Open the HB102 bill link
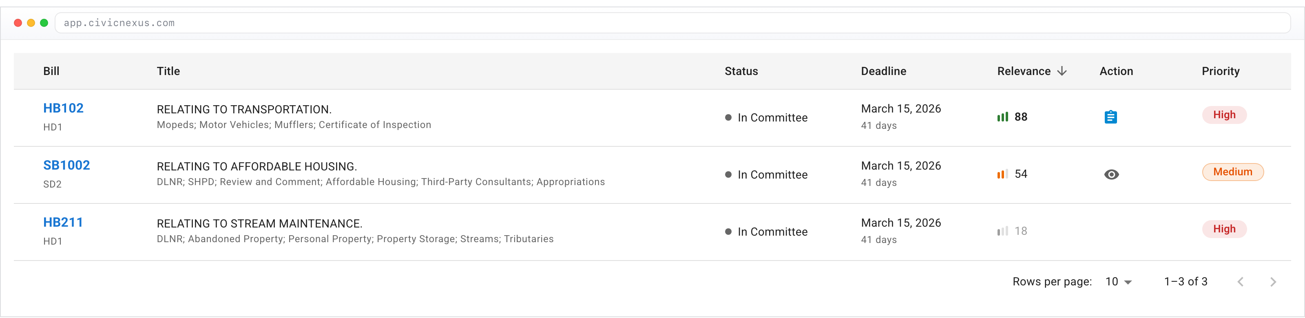Image resolution: width=1305 pixels, height=318 pixels. (63, 108)
